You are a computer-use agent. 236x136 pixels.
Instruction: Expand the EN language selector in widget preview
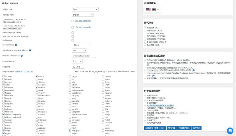(x=152, y=9)
